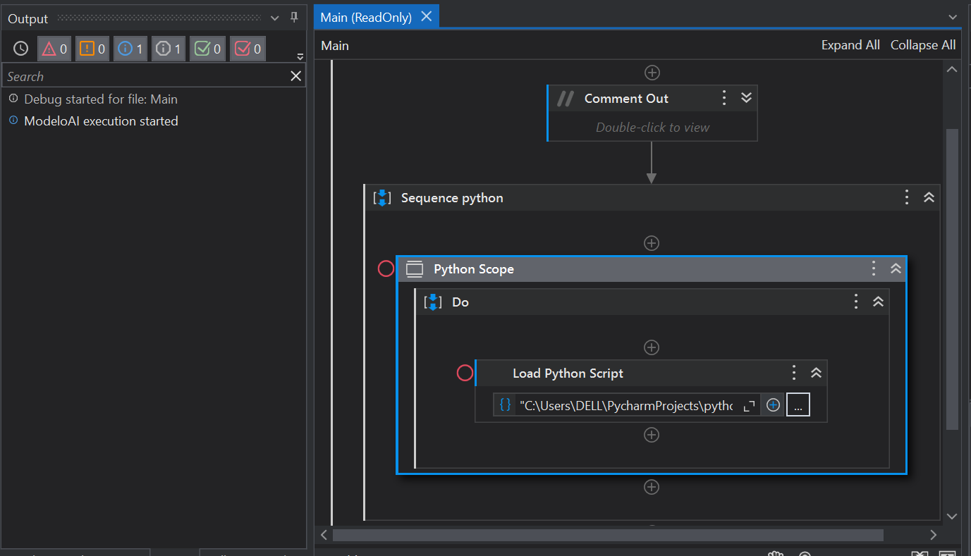Click plus icon above Comment Out activity
The height and width of the screenshot is (556, 971).
pos(652,73)
